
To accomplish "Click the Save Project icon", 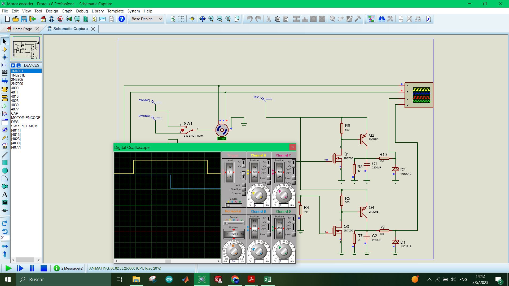I will click(24, 19).
